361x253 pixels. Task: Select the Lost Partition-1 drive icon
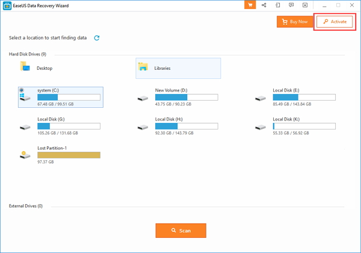[x=25, y=155]
